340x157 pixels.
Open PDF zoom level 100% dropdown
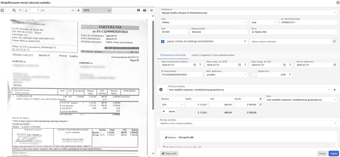(x=96, y=10)
